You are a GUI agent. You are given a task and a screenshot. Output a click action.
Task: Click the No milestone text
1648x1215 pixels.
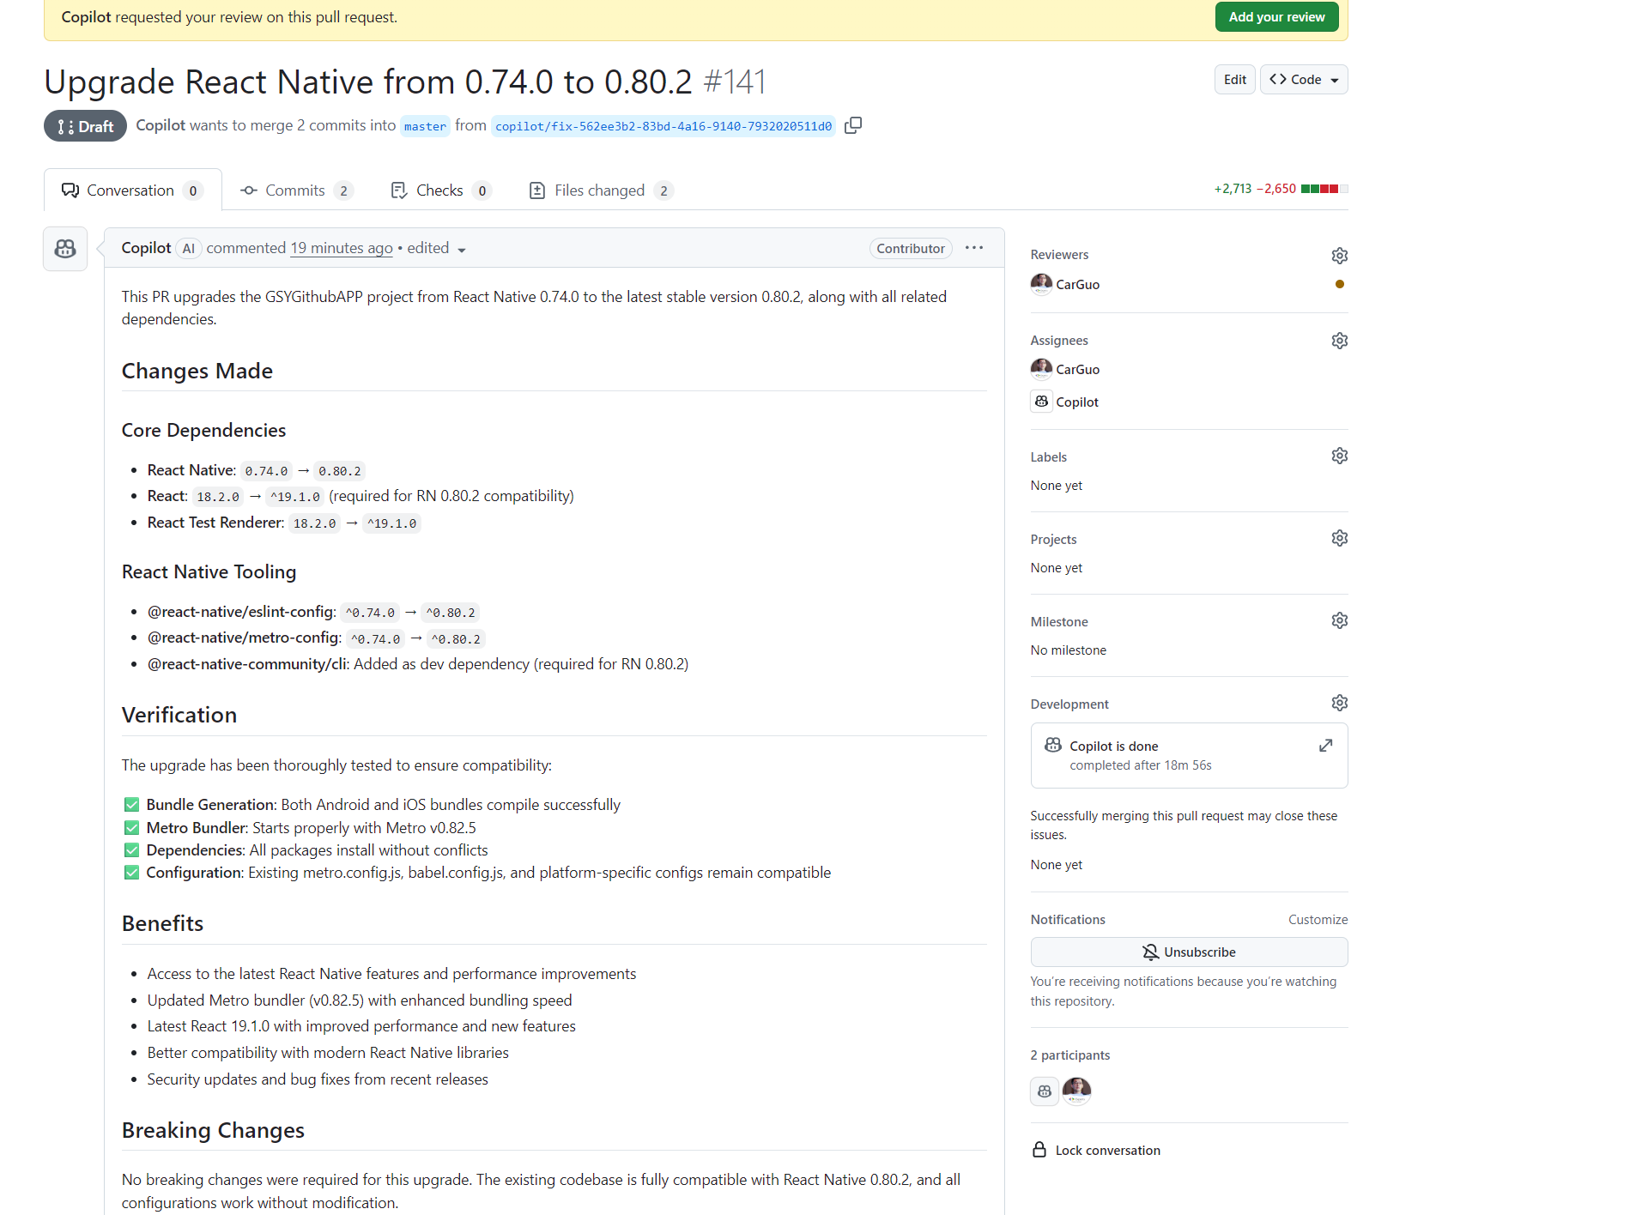tap(1068, 650)
